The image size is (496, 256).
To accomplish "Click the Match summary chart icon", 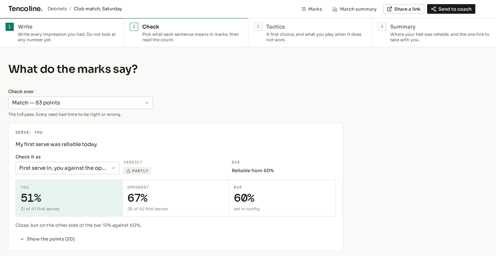I will coord(335,9).
